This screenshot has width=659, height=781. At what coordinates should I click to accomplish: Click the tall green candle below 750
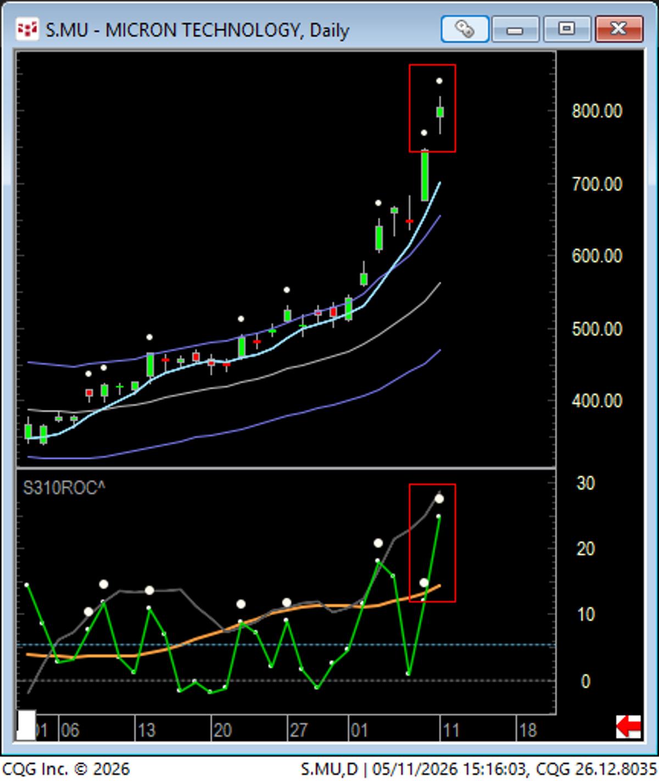tap(425, 176)
